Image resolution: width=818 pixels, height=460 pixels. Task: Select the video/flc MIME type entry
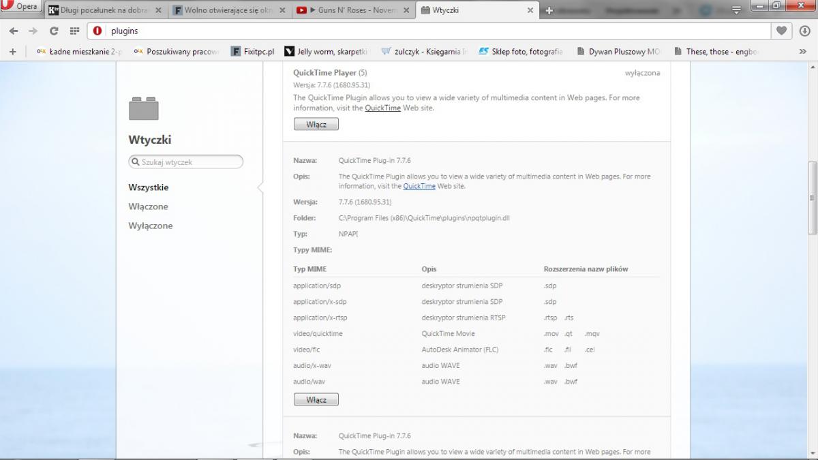[306, 350]
